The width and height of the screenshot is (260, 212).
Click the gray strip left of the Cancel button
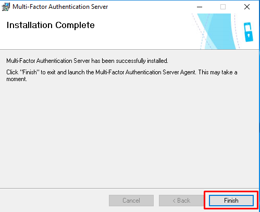click(54, 201)
